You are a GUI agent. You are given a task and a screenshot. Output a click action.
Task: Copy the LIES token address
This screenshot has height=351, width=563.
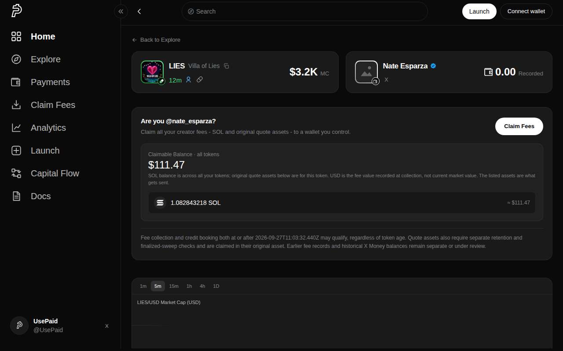227,66
